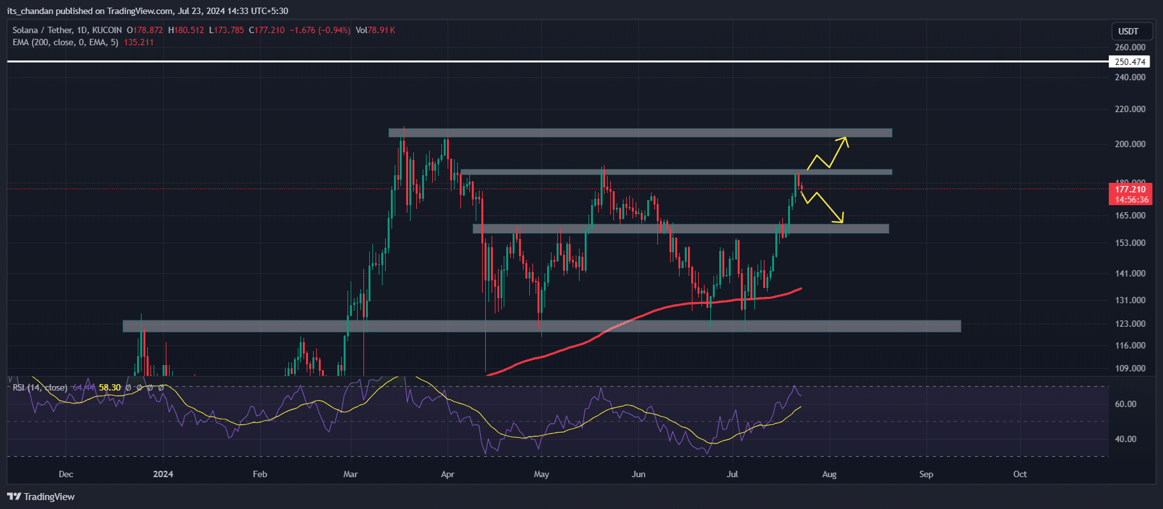Click the 123.000 price axis label

click(x=1130, y=324)
